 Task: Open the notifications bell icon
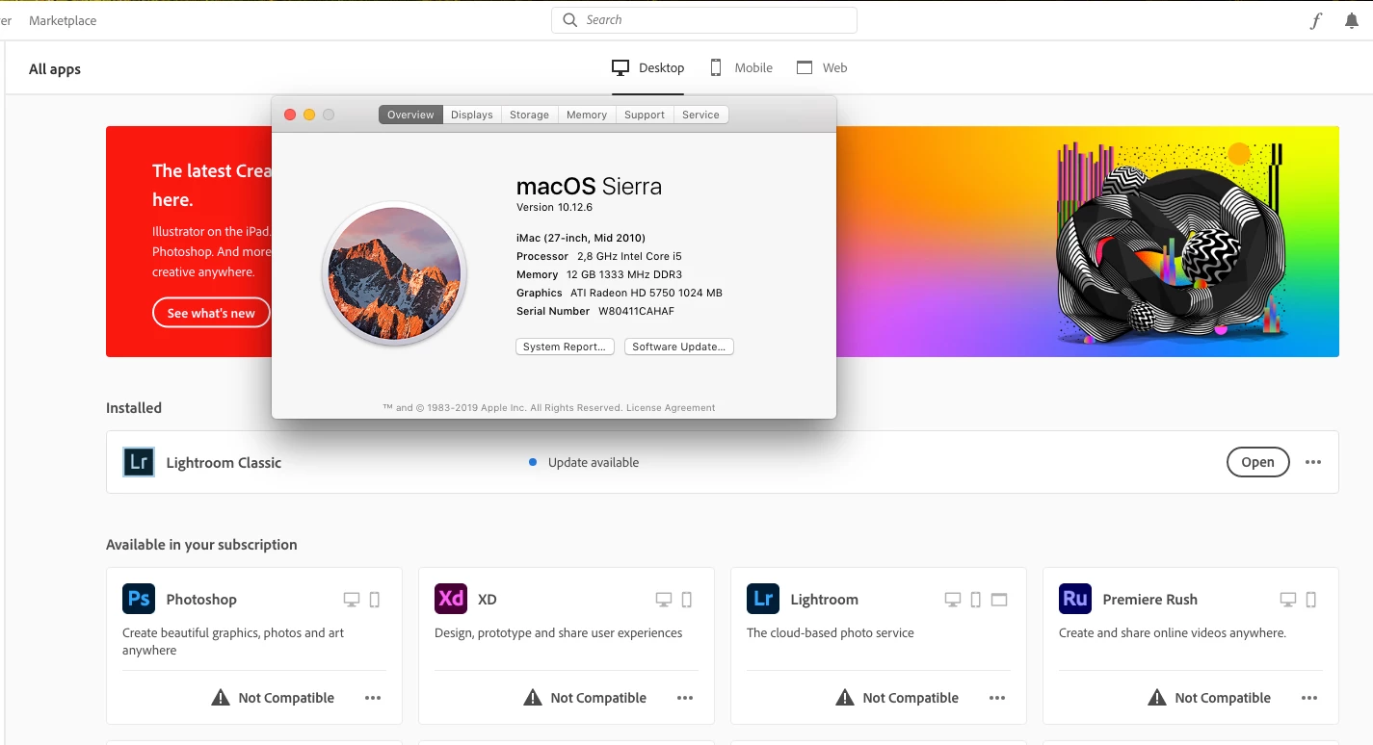[x=1352, y=21]
